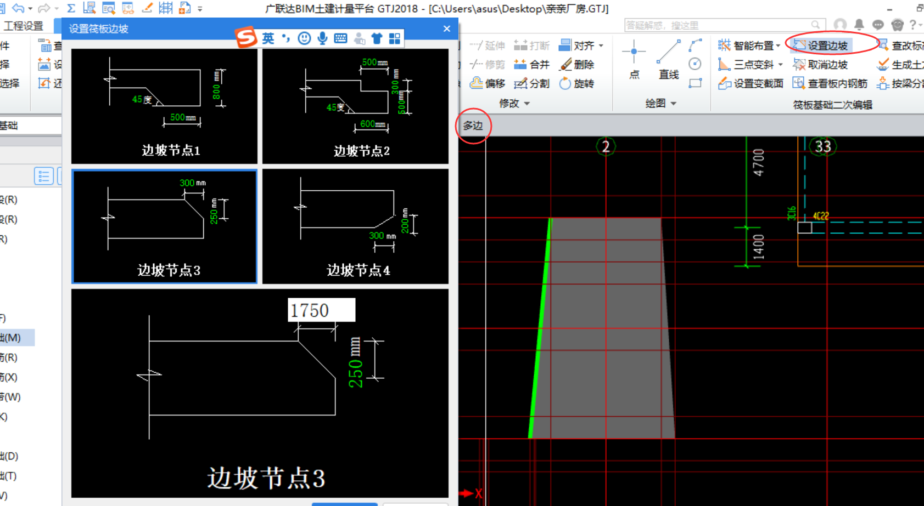Open the 工程设置 ribbon tab
This screenshot has height=506, width=924.
point(24,26)
